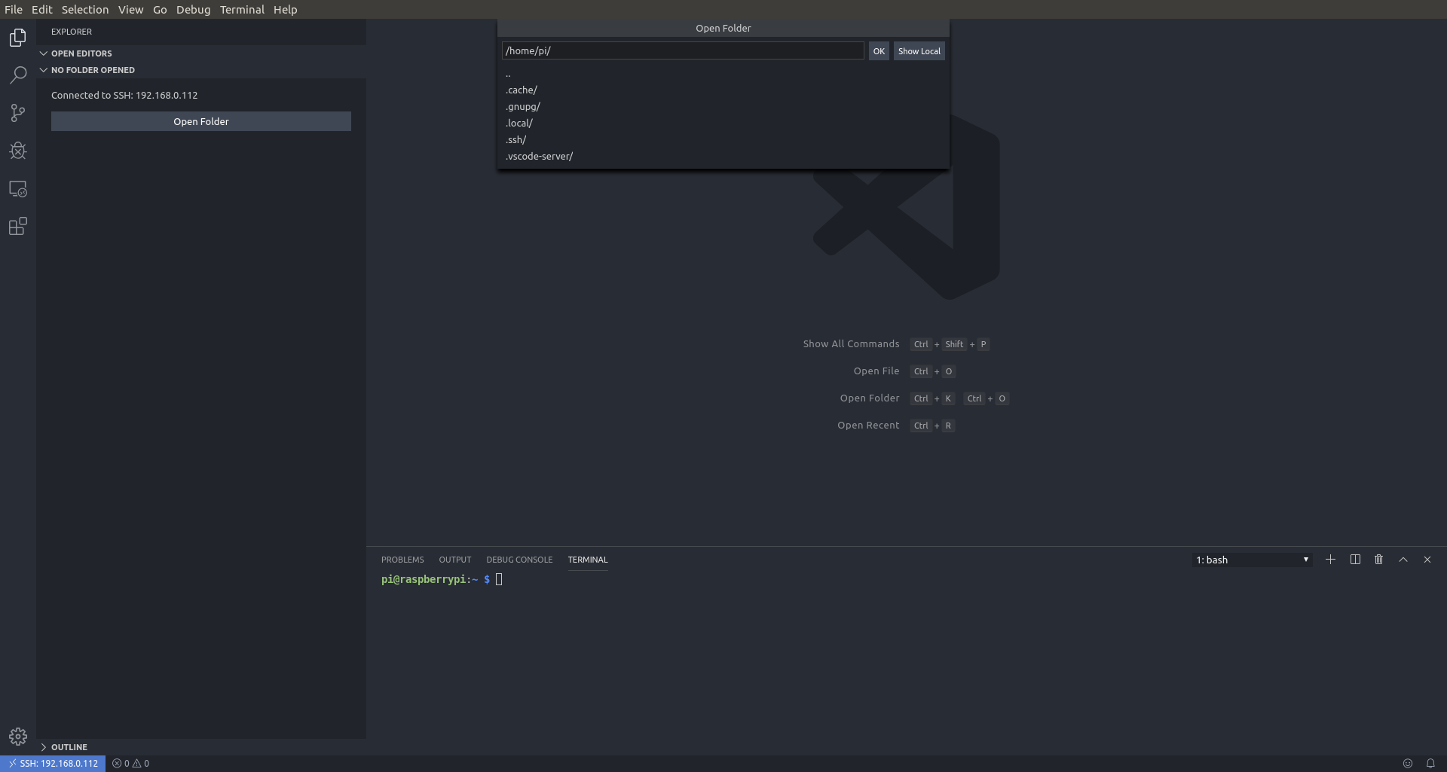1447x772 pixels.
Task: Open errors and warnings count in status bar
Action: [x=131, y=763]
